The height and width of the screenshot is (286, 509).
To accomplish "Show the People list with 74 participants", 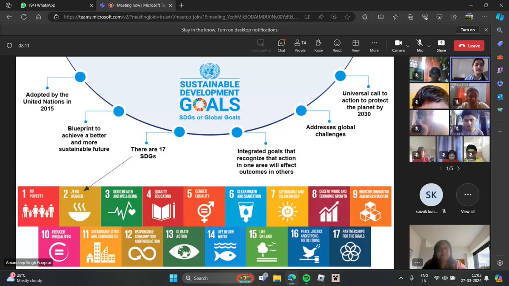I will pyautogui.click(x=300, y=45).
